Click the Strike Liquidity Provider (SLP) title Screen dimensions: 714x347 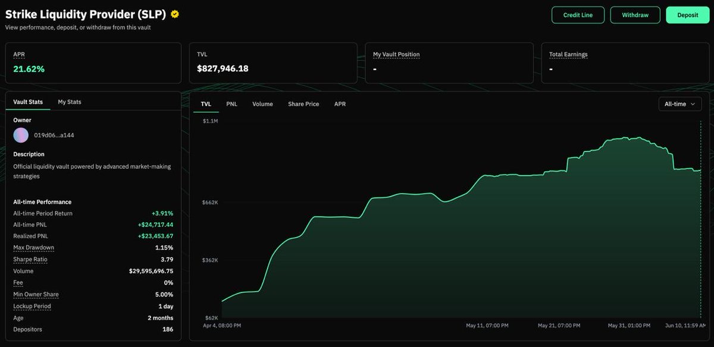click(86, 14)
